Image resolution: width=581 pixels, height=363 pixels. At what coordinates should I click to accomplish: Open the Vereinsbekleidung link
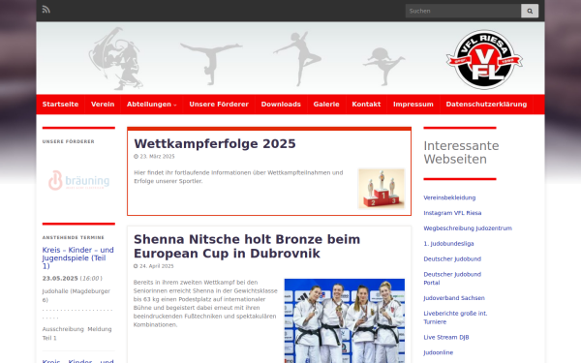pos(449,197)
